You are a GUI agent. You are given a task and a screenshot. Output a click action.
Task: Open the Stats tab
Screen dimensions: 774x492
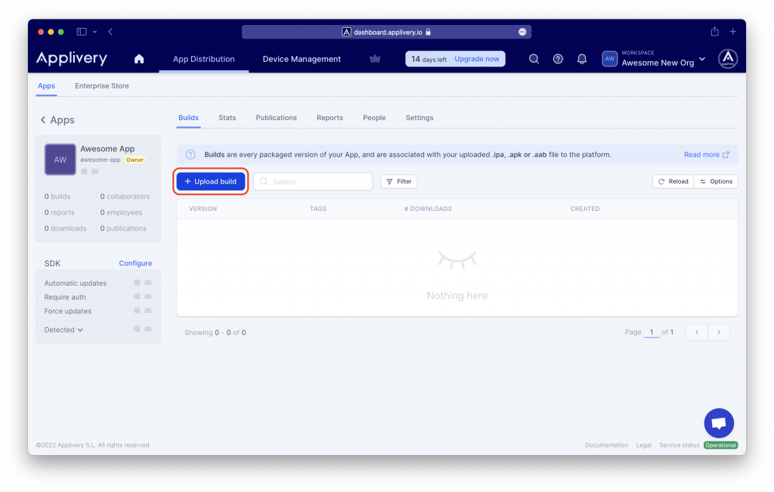pyautogui.click(x=227, y=117)
